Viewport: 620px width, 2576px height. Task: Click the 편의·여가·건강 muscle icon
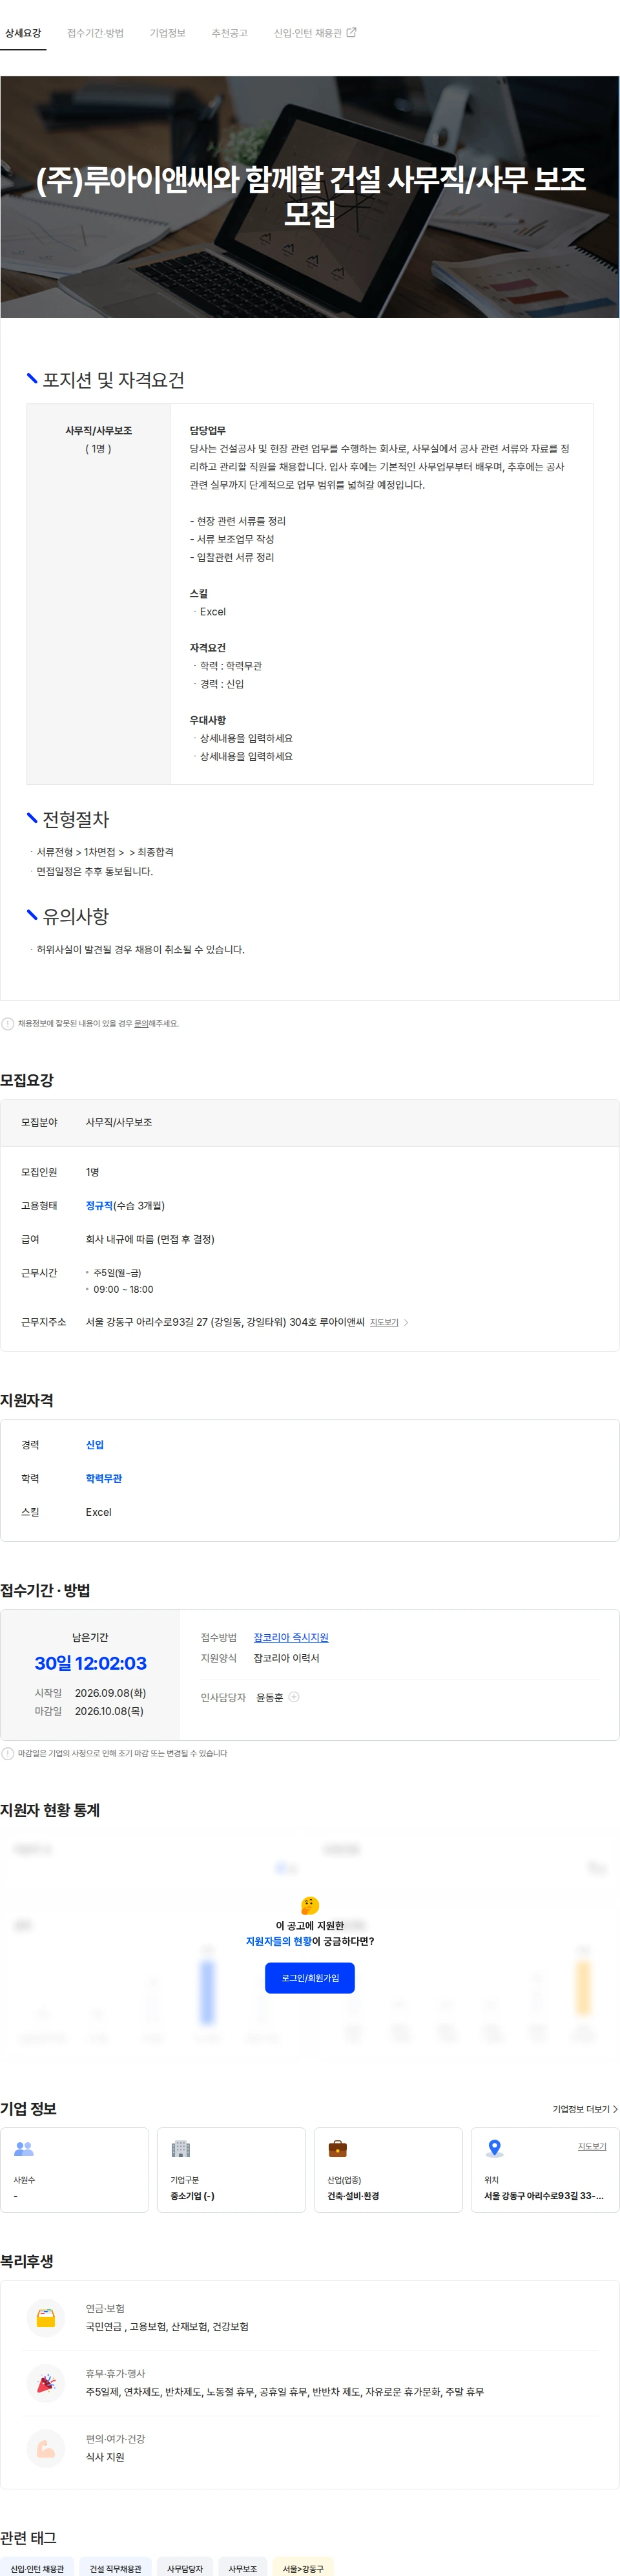46,2448
